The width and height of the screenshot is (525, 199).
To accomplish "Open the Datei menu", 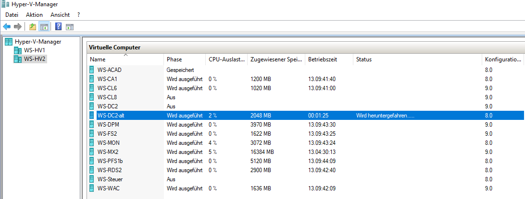I will pyautogui.click(x=12, y=15).
